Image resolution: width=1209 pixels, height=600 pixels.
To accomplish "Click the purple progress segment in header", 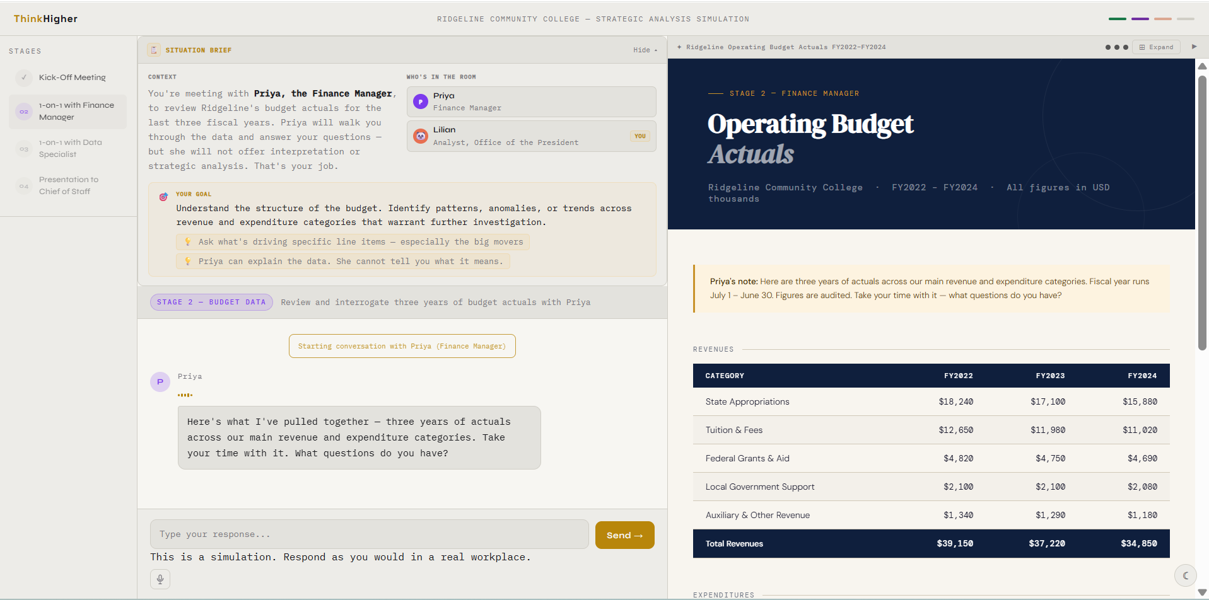I will (1140, 19).
